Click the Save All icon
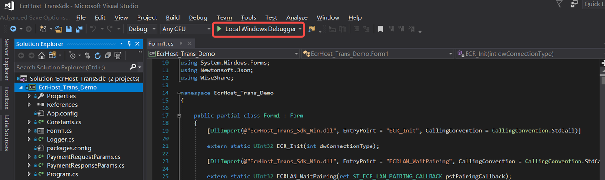The width and height of the screenshot is (605, 180). [79, 29]
